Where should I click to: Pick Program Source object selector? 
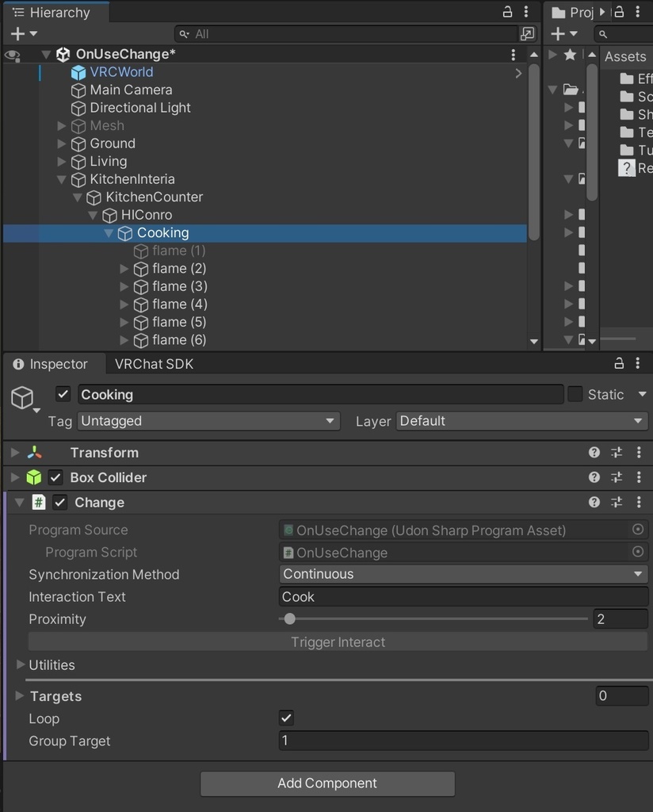(x=637, y=529)
